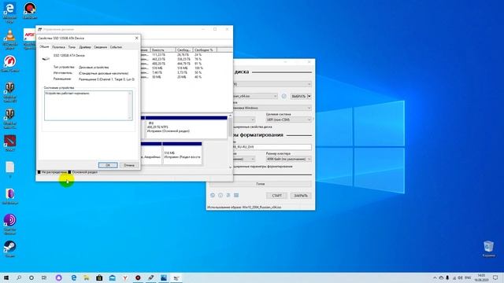Select volume row with 24 % free
504x283 pixels.
(187, 55)
